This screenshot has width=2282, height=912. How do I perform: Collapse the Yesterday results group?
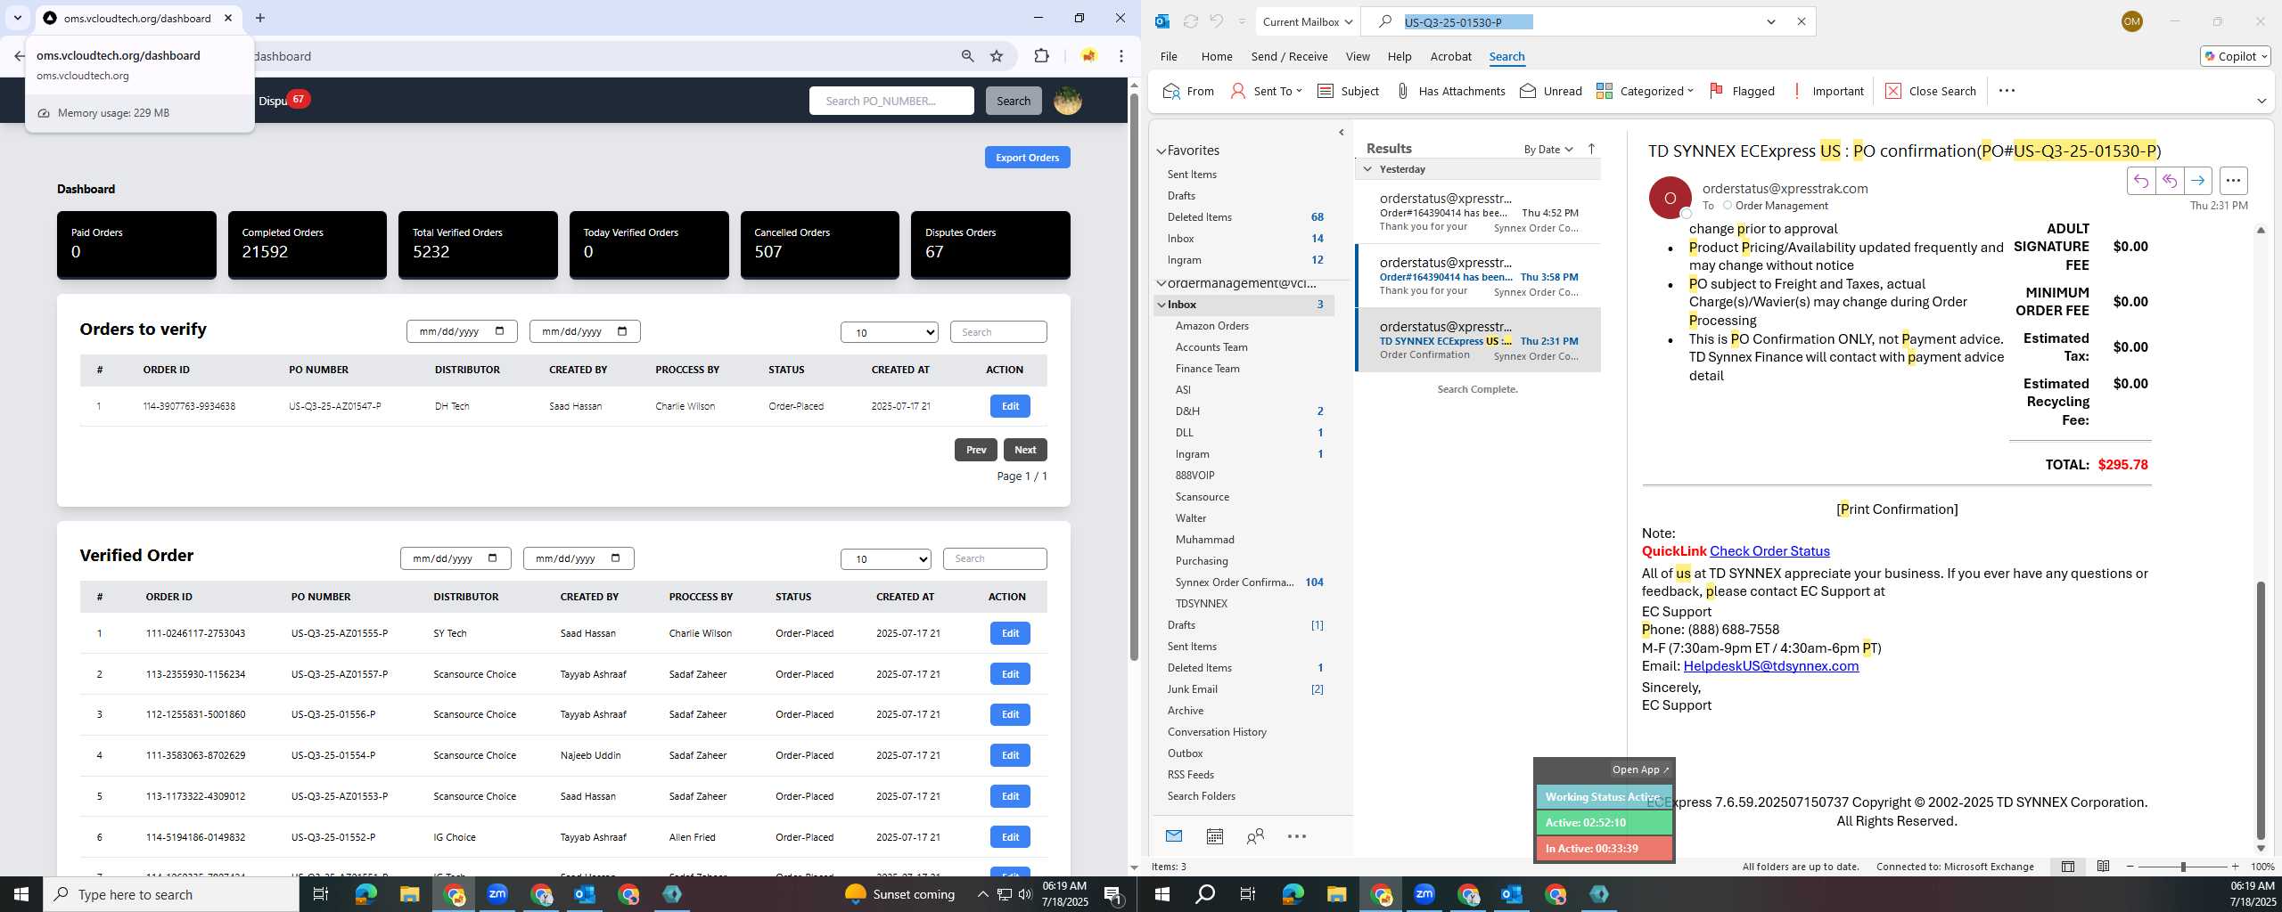1367,169
